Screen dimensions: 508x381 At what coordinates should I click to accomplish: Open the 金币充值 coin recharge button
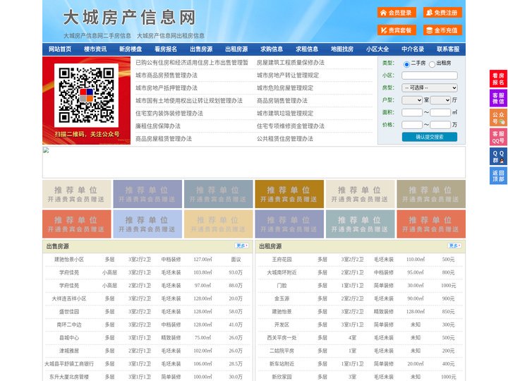442,30
